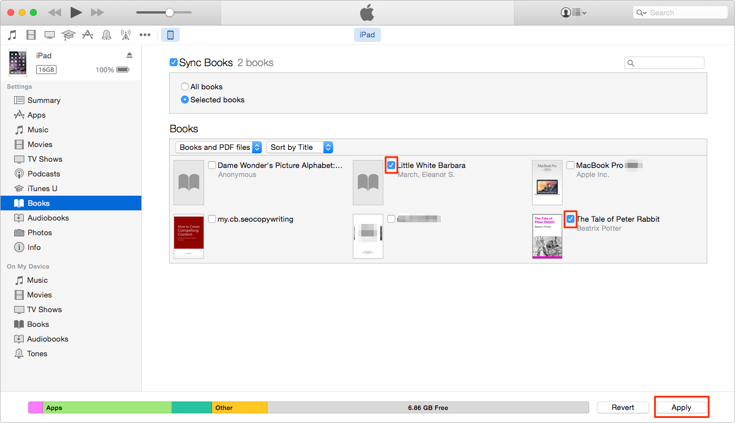The width and height of the screenshot is (735, 423).
Task: Select the Selected books radio button
Action: click(185, 100)
